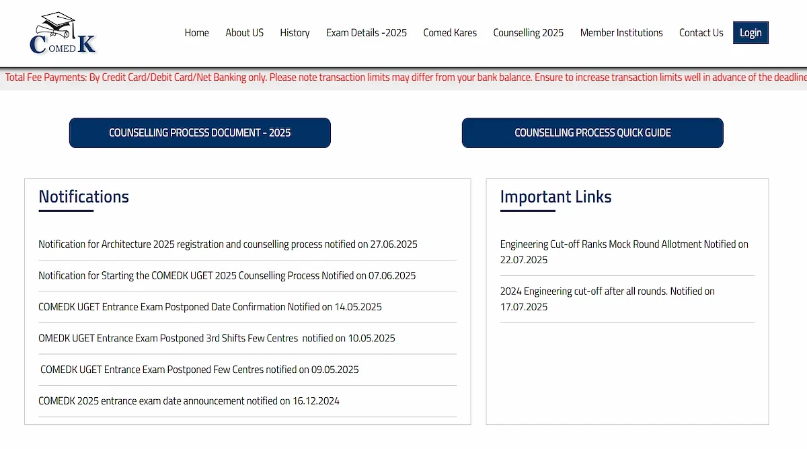Click the Important Links heading
Screen dimensions: 807x449
coord(555,197)
